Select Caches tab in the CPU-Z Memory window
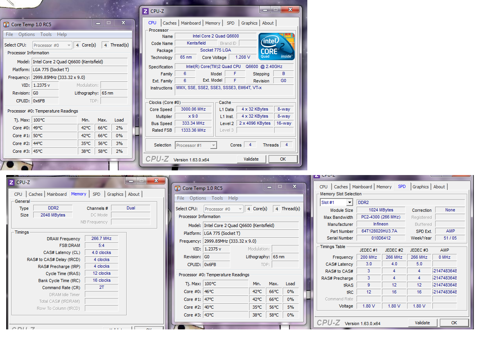 (36, 194)
